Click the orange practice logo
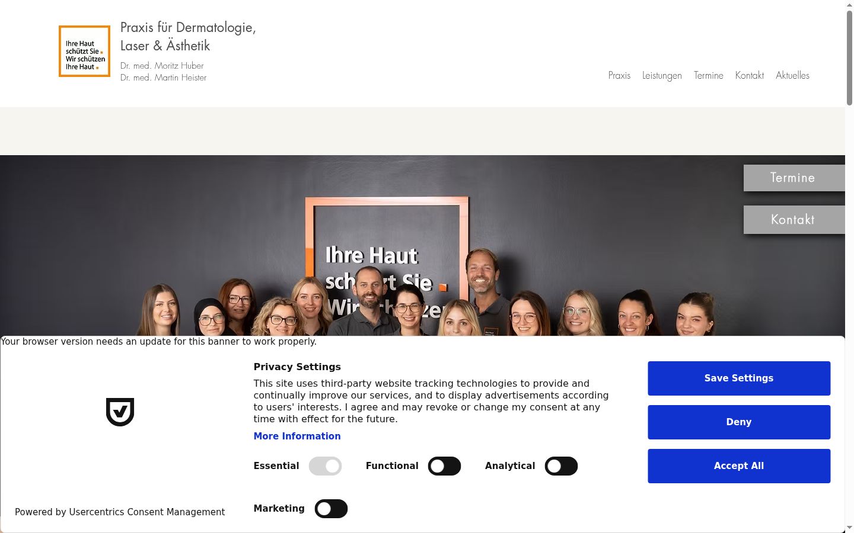The height and width of the screenshot is (533, 854). [x=84, y=51]
